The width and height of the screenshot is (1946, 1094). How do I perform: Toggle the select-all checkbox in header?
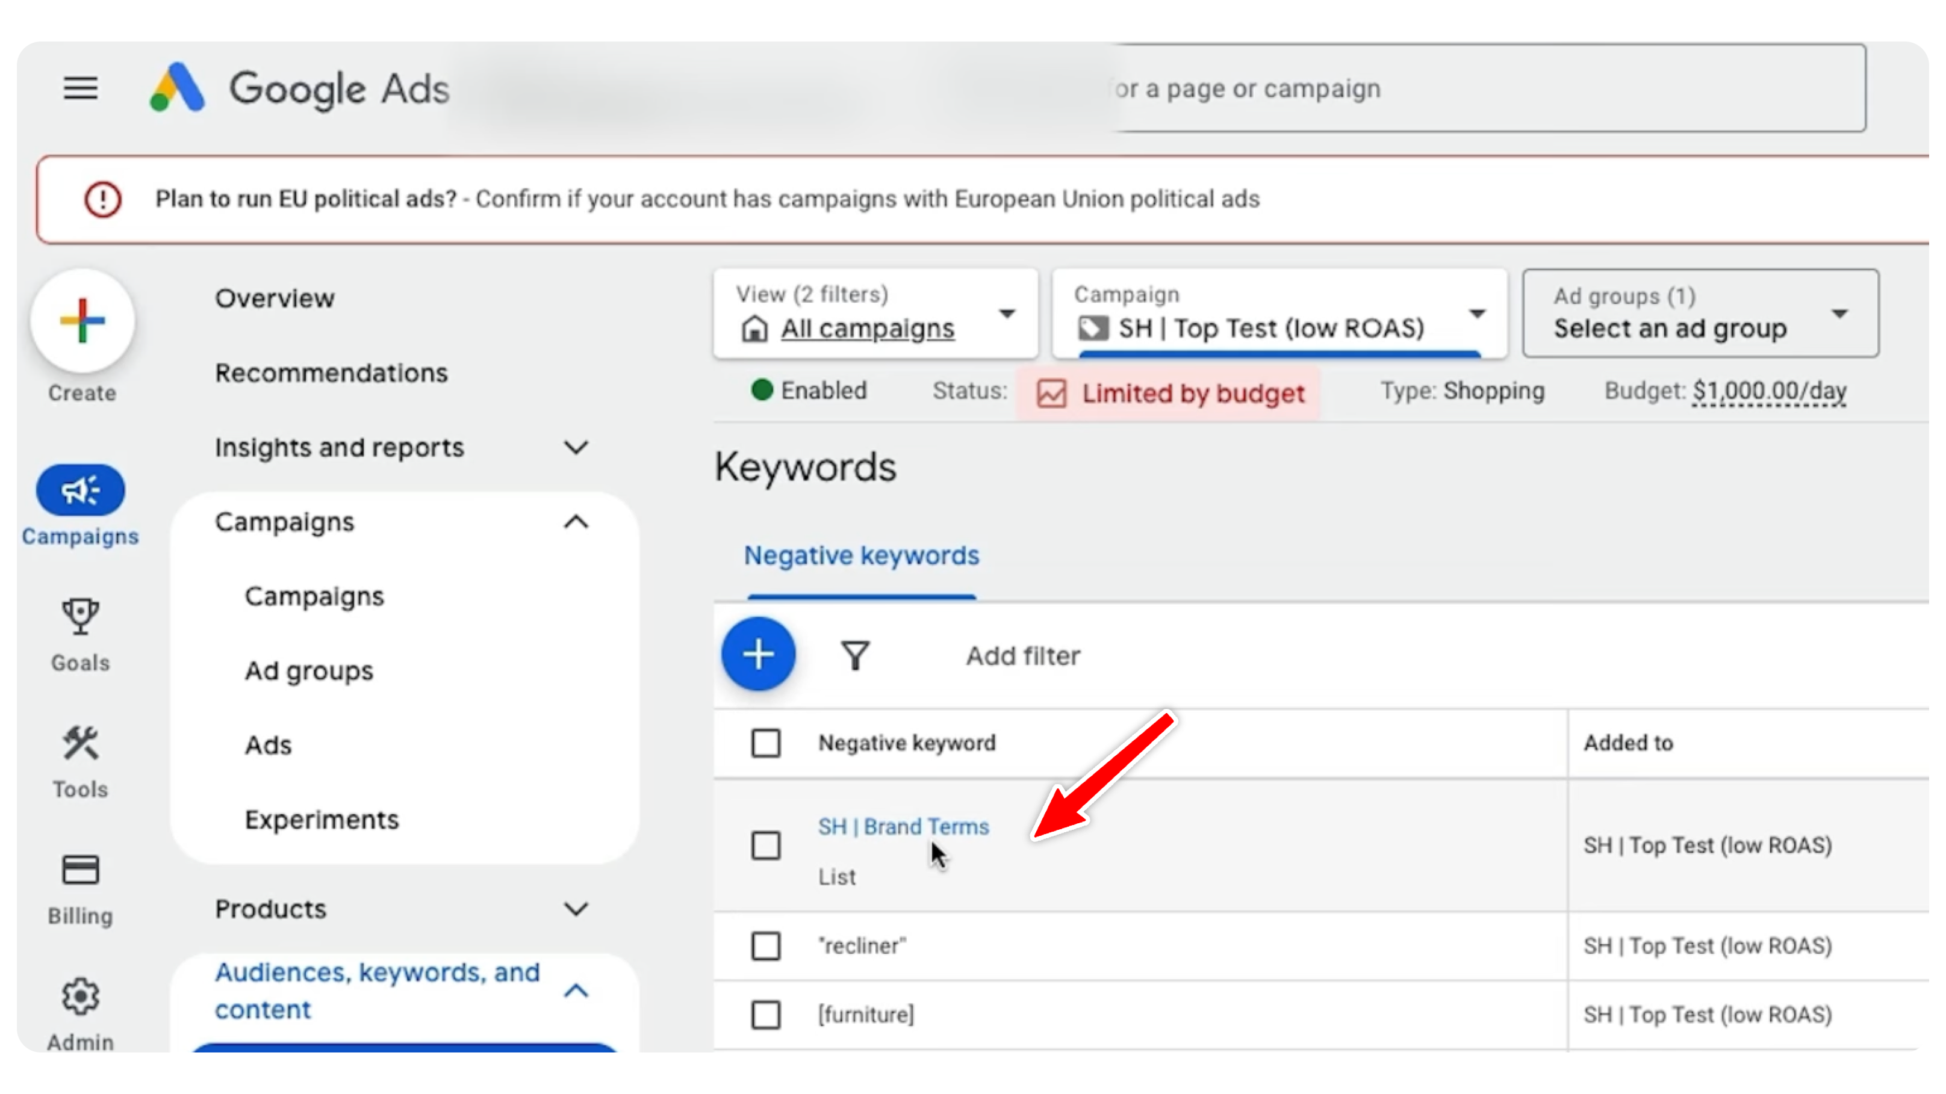click(x=765, y=743)
